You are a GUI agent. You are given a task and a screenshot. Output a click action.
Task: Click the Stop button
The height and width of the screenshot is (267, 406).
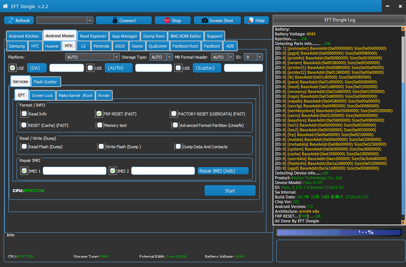click(173, 21)
